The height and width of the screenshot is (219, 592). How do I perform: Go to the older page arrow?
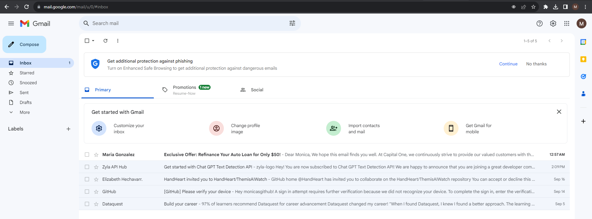coord(562,41)
